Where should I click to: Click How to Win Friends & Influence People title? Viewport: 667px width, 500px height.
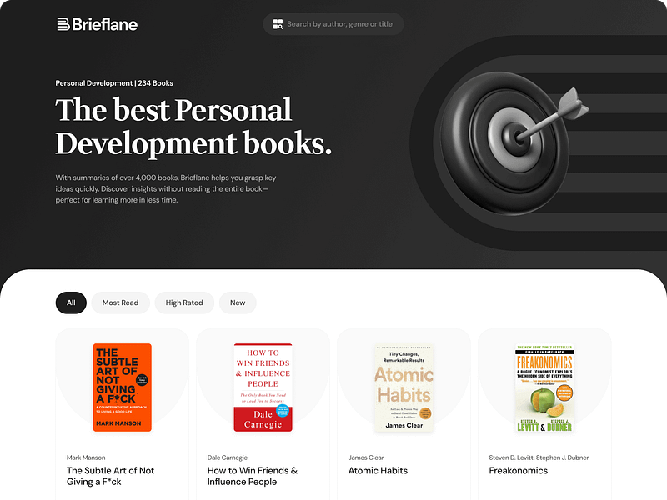tap(253, 476)
